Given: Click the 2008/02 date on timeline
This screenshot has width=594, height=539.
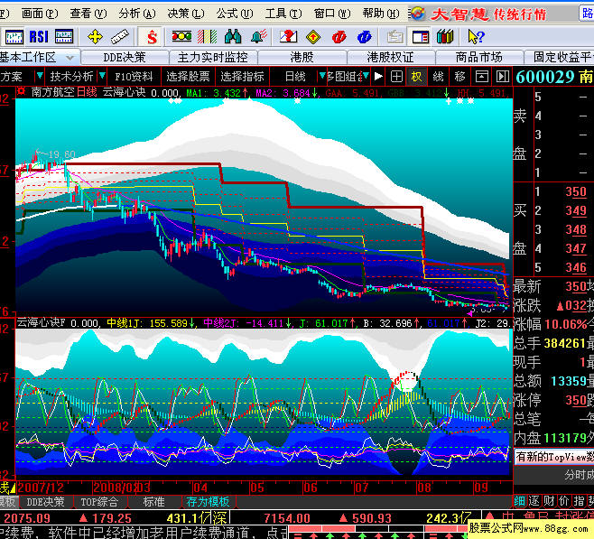Looking at the screenshot, I should point(116,488).
